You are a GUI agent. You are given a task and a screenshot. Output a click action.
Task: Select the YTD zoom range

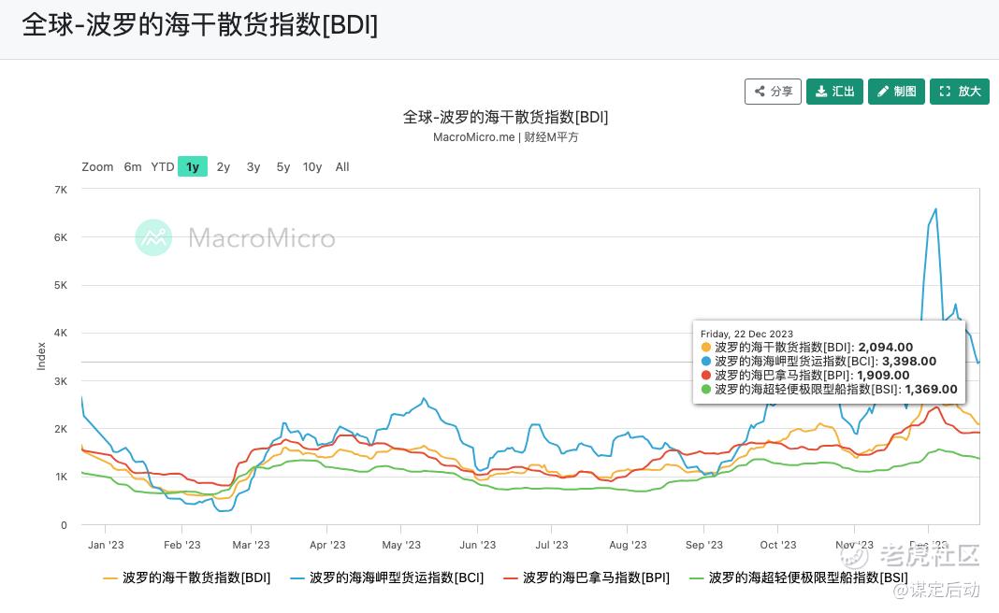point(163,167)
